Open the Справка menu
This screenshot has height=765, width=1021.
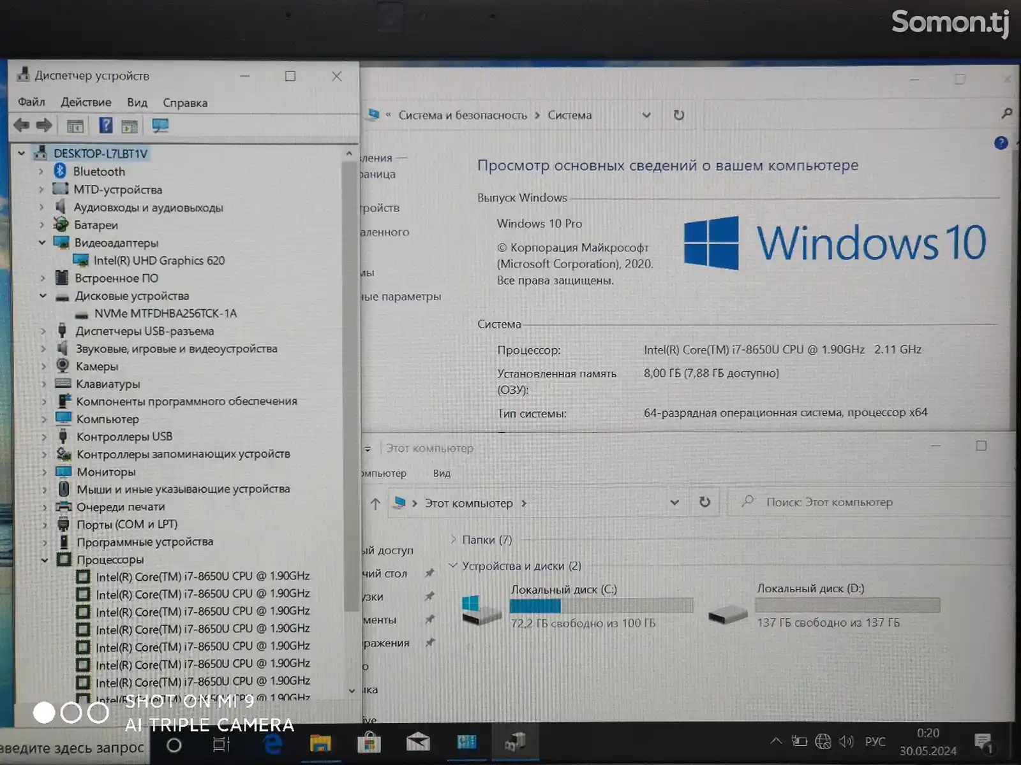pos(185,103)
